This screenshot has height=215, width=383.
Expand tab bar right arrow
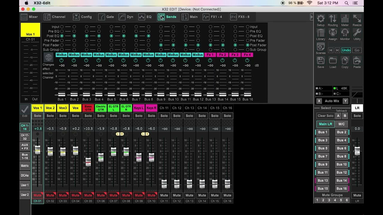(311, 17)
